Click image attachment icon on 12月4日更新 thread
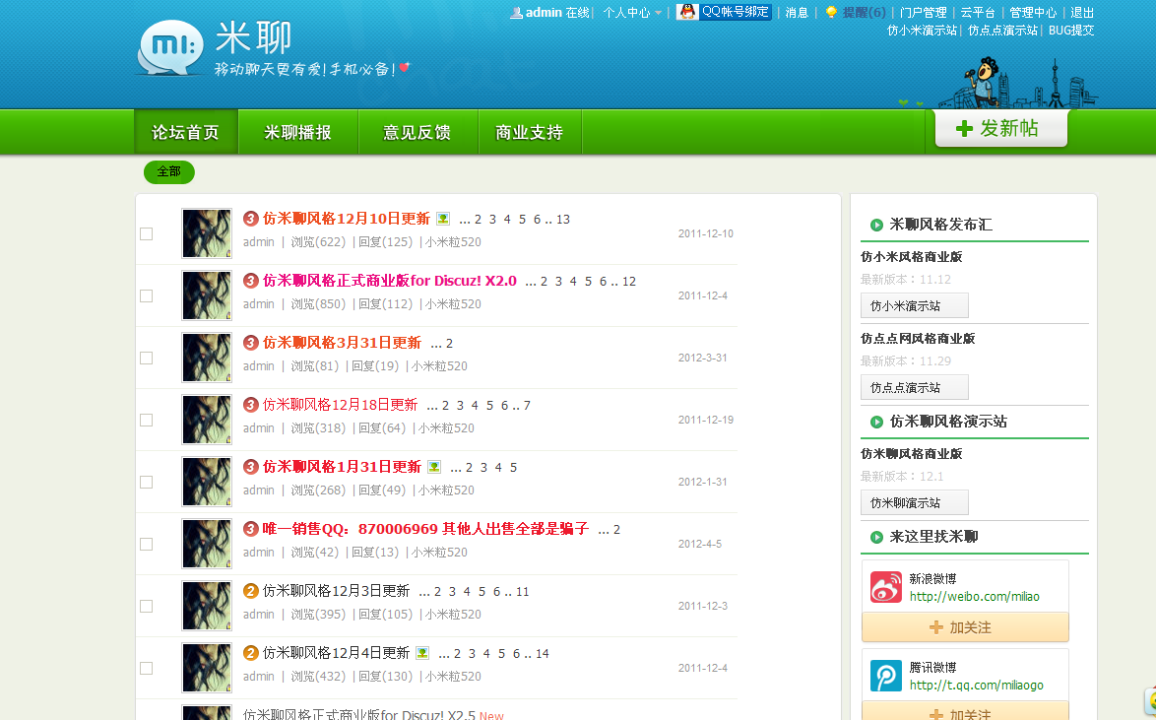This screenshot has width=1156, height=720. point(422,653)
